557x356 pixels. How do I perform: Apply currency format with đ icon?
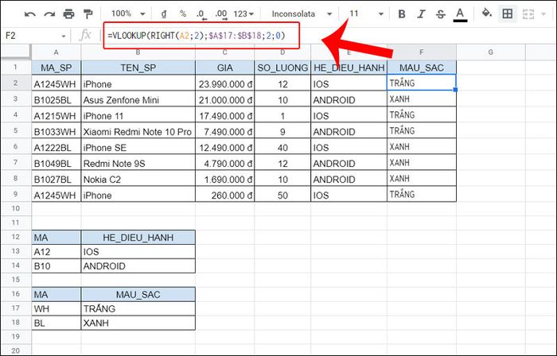click(163, 14)
